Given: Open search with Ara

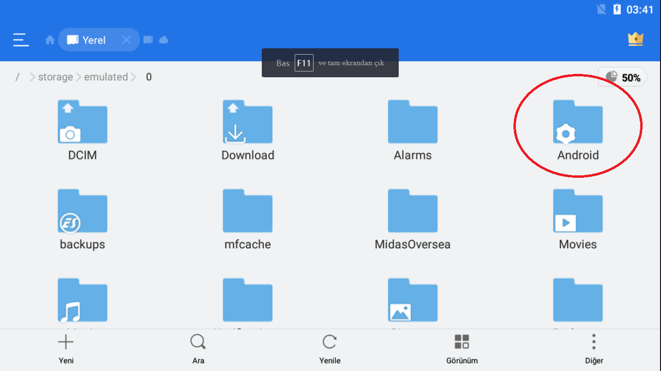Looking at the screenshot, I should [198, 349].
